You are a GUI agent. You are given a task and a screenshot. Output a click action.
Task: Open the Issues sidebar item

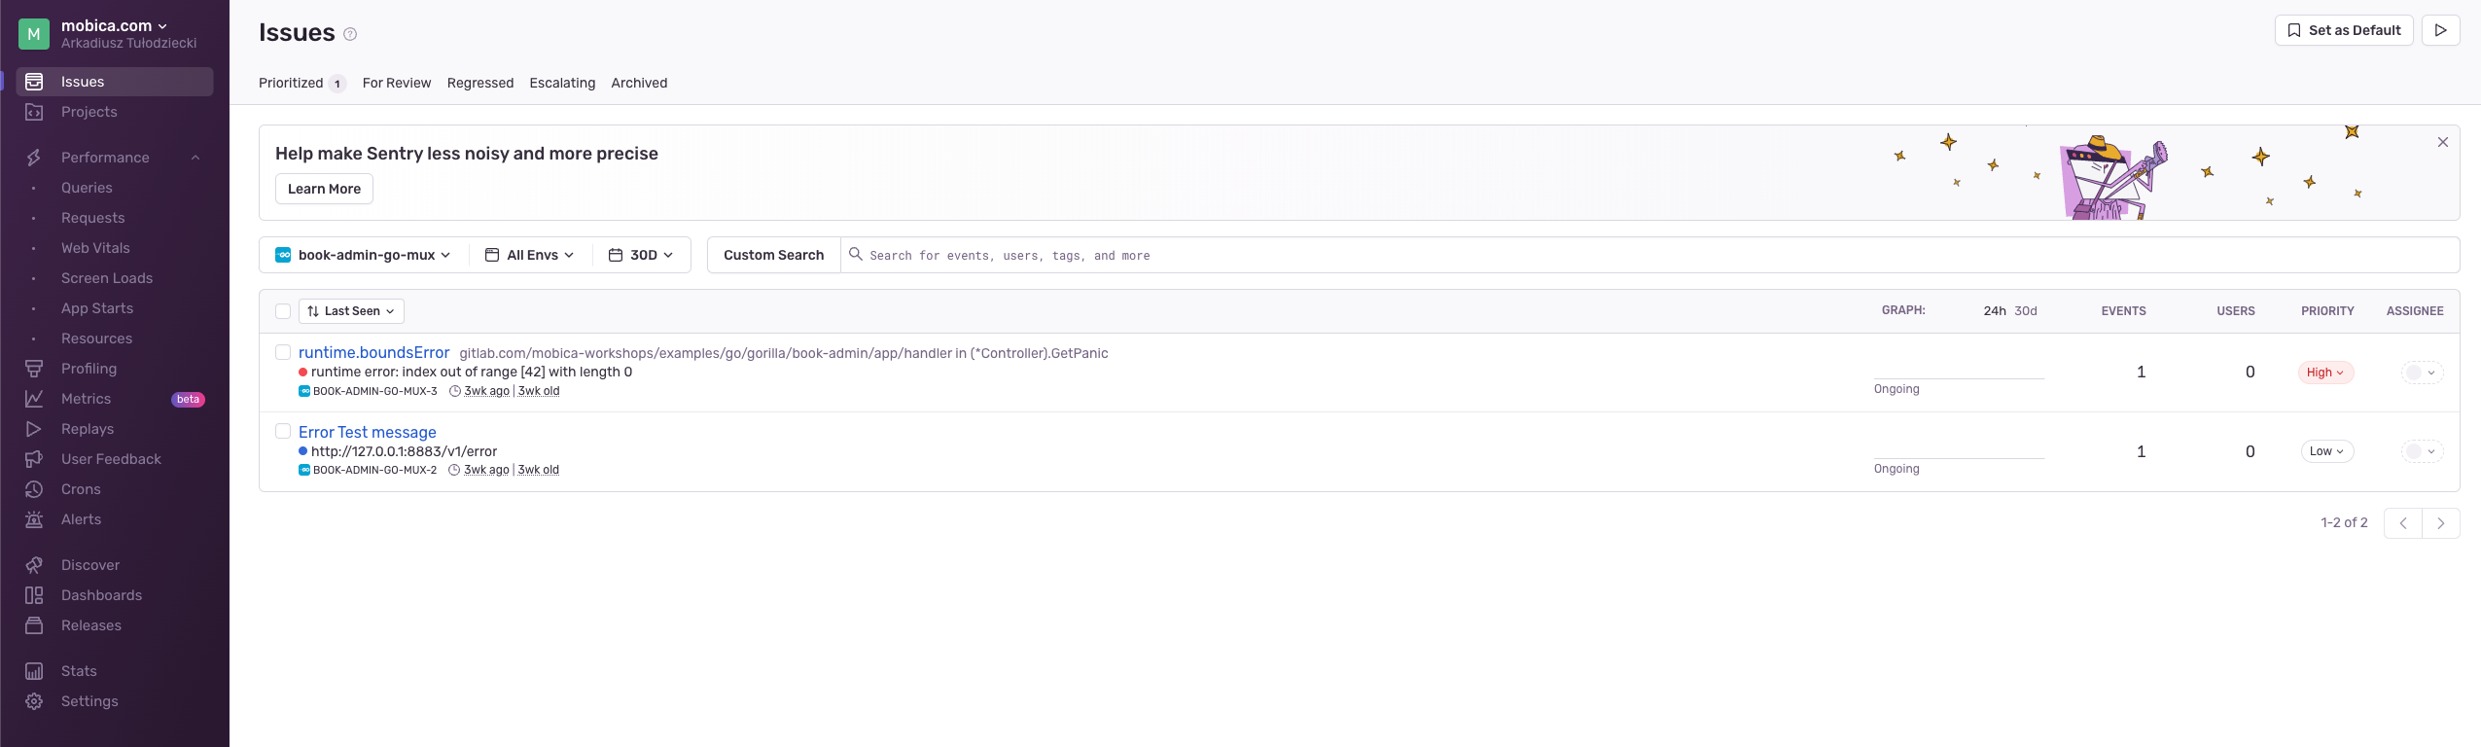click(x=115, y=82)
